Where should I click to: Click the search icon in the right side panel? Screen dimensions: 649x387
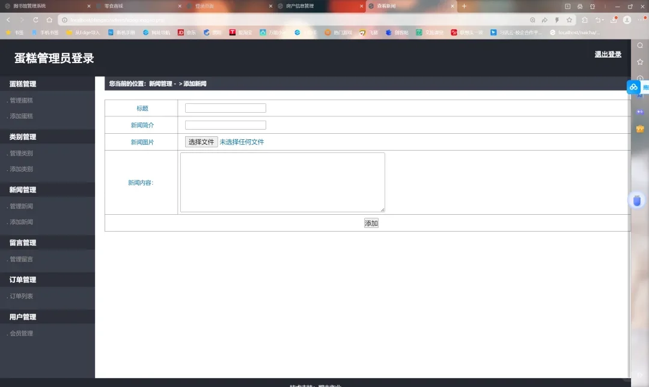point(639,44)
